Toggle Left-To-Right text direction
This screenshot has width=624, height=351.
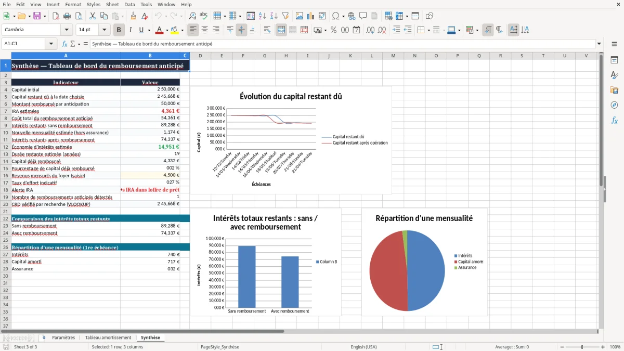coord(488,30)
